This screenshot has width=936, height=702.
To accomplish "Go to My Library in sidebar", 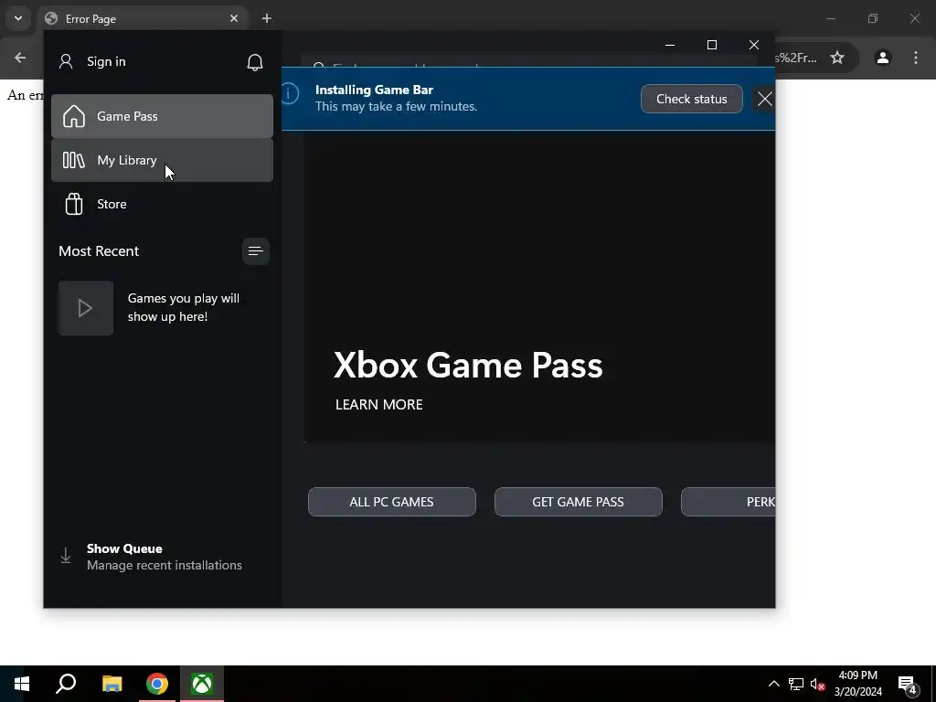I will (x=162, y=160).
